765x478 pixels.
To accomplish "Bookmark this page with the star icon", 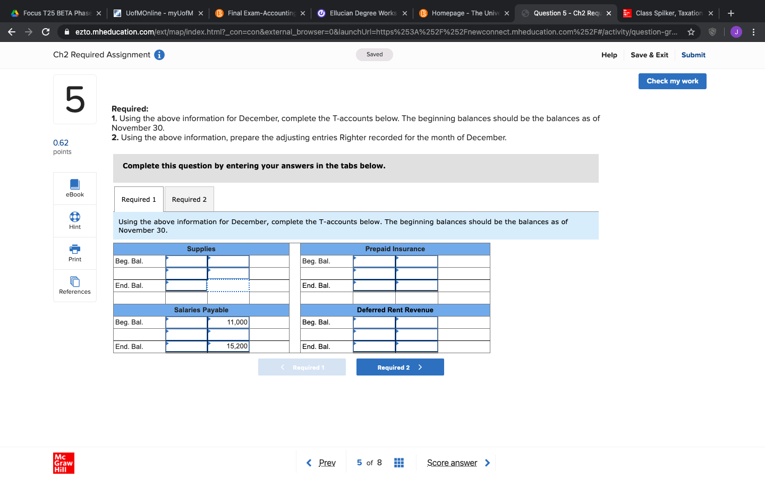I will [691, 32].
